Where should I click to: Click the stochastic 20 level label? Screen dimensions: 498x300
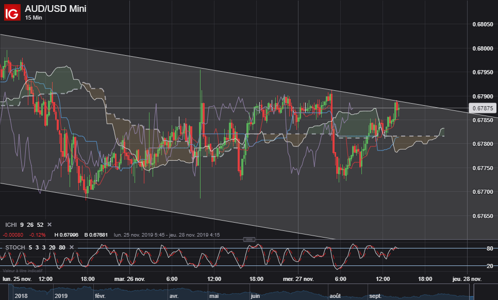[x=490, y=266]
